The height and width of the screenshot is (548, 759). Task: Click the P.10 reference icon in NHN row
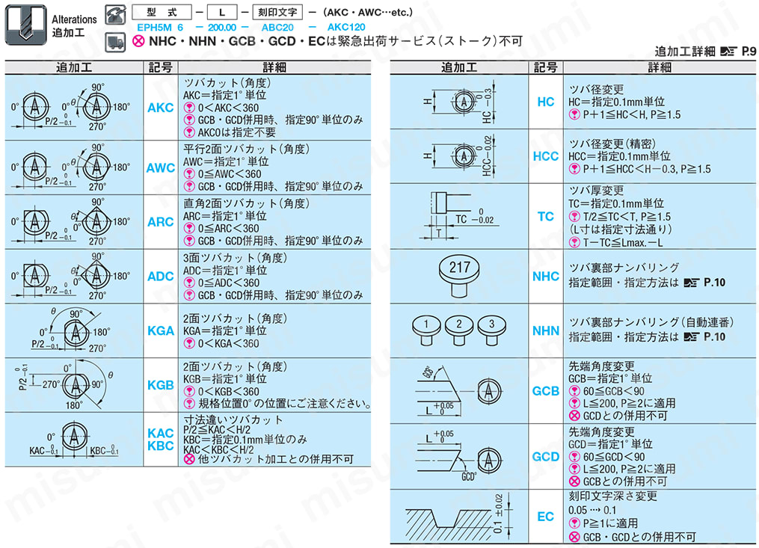coord(692,337)
